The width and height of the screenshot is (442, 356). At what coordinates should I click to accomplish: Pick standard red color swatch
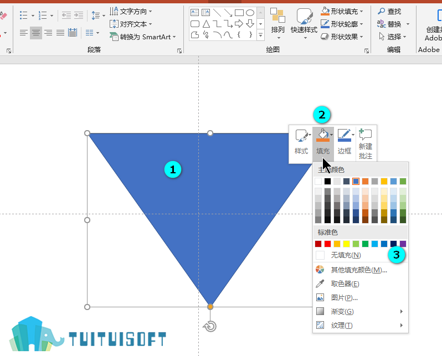(327, 244)
